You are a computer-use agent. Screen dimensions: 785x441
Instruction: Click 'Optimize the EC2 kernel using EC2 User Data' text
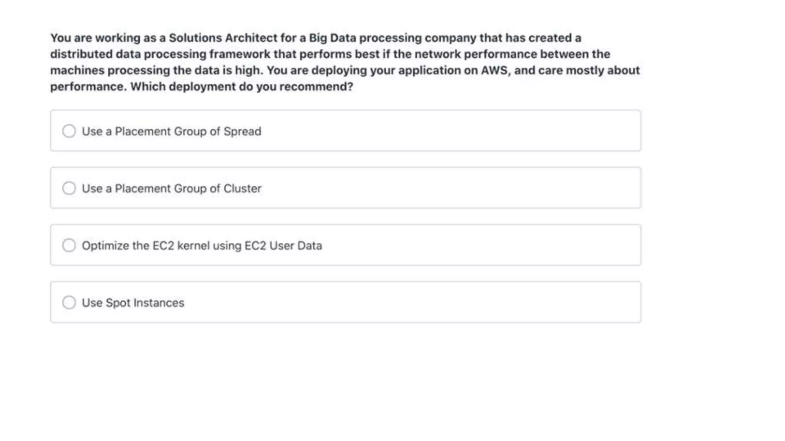pos(202,245)
